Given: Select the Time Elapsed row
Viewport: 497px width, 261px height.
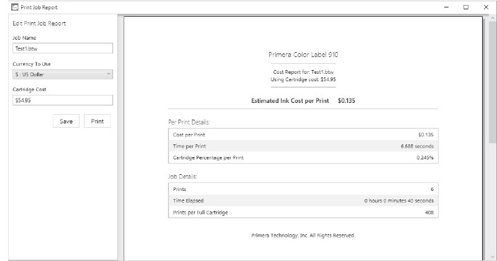Looking at the screenshot, I should [x=303, y=201].
